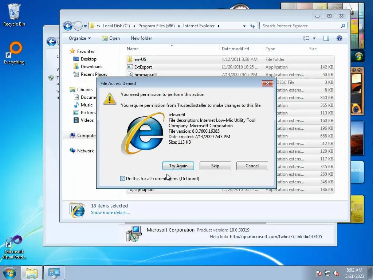
Task: Select Program Files (x86) breadcrumb
Action: (157, 26)
